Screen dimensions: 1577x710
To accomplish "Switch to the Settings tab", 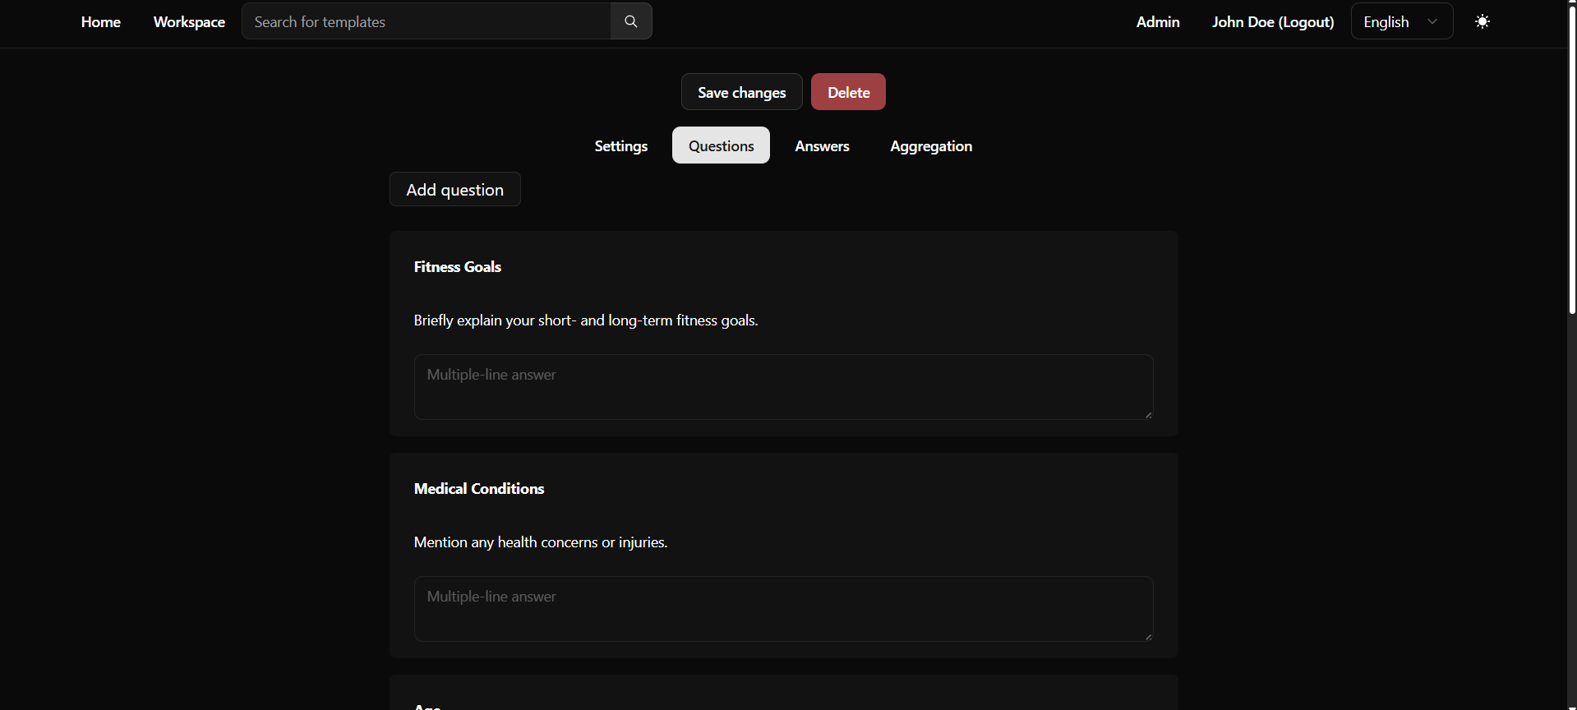I will [x=620, y=145].
